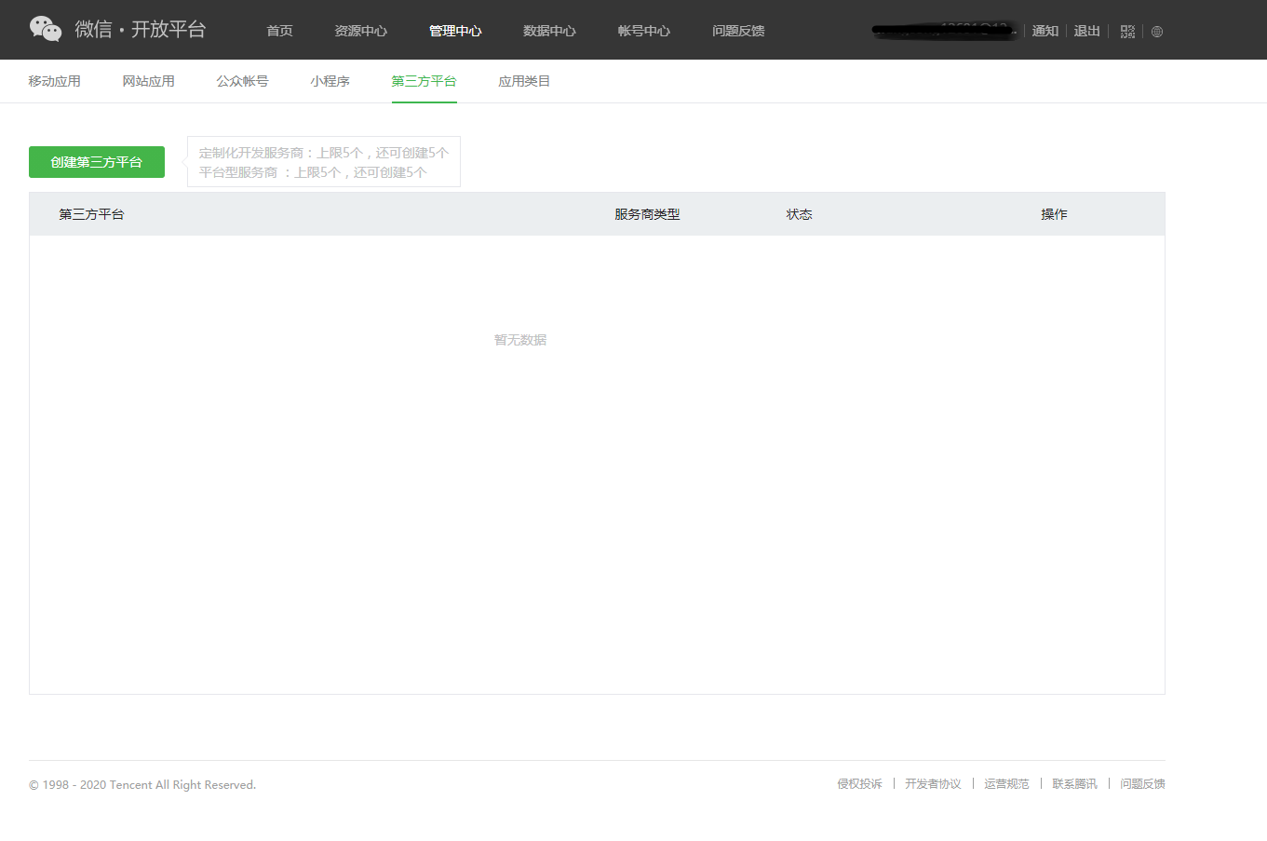Click 问题反馈 in the top navigation
This screenshot has width=1267, height=841.
(x=738, y=31)
